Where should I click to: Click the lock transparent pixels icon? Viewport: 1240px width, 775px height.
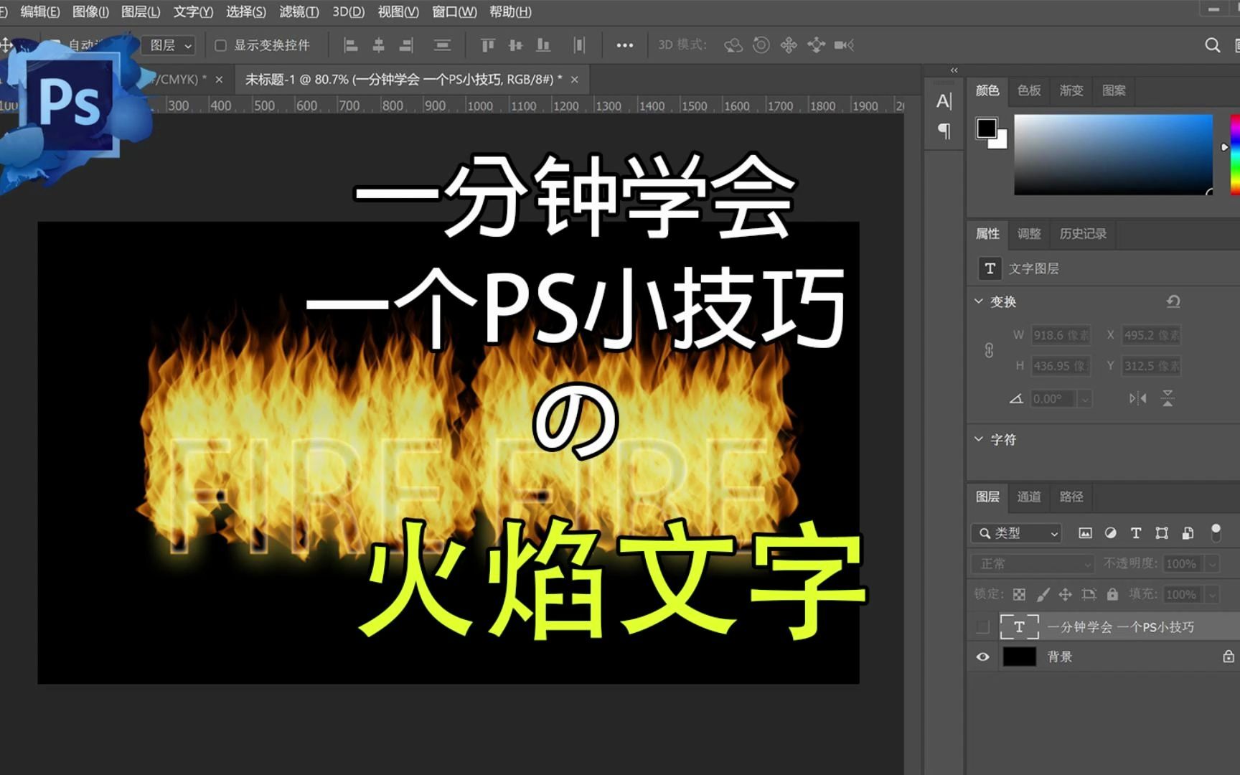click(1018, 594)
